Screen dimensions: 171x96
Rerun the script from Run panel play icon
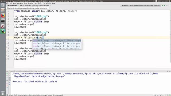[x=7, y=74]
